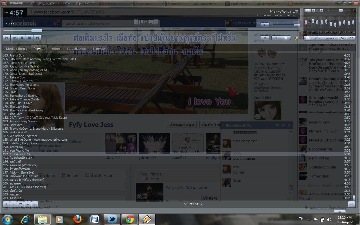
Task: Click the playlist remove (−) button
Action: click(13, 204)
